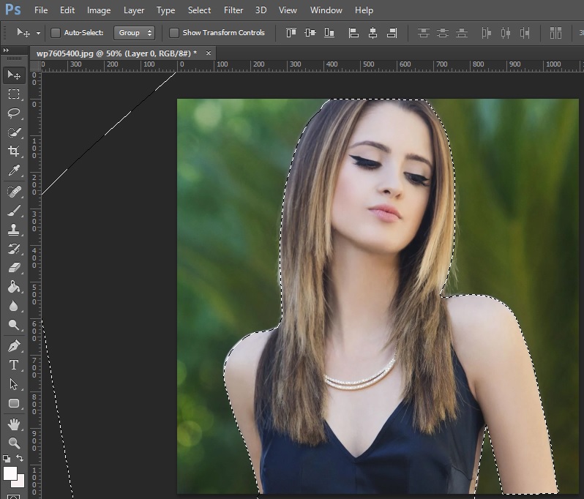584x499 pixels.
Task: Select the Horizontal Type tool
Action: (14, 365)
